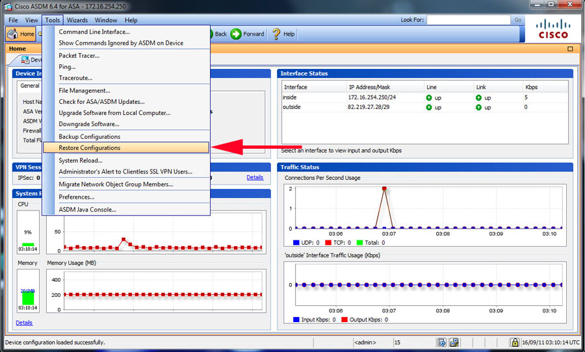This screenshot has width=585, height=352.
Task: Click the status bar save configuration icon
Action: point(442,342)
